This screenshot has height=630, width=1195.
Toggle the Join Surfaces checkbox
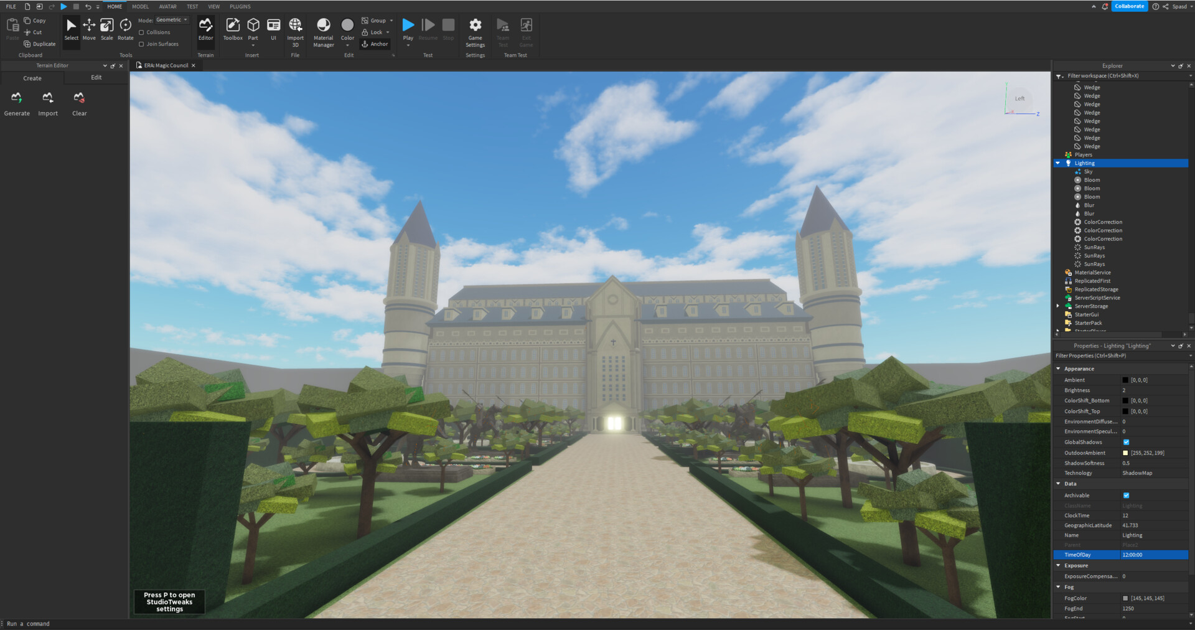click(142, 44)
